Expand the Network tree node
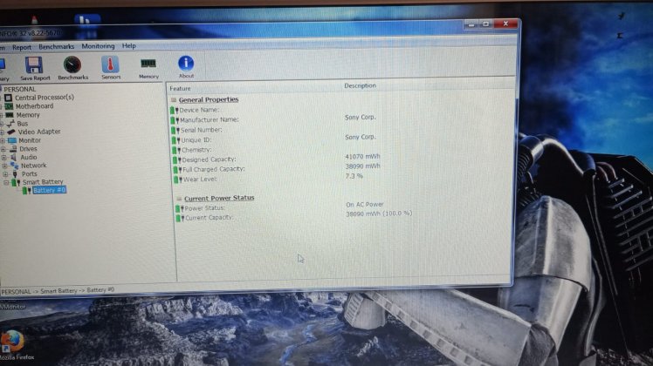The image size is (653, 366). click(5, 166)
